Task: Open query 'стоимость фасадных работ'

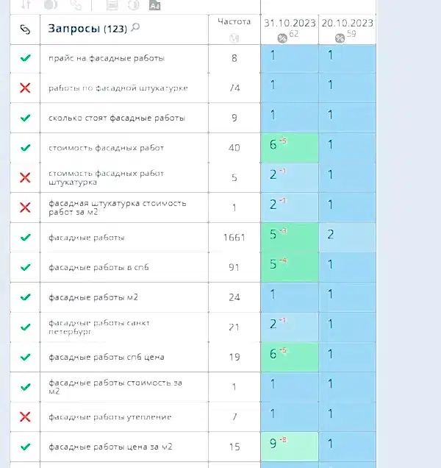Action: pyautogui.click(x=106, y=148)
